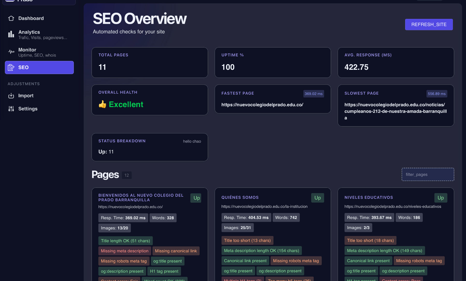Click the Words: 328 chip

163,218
